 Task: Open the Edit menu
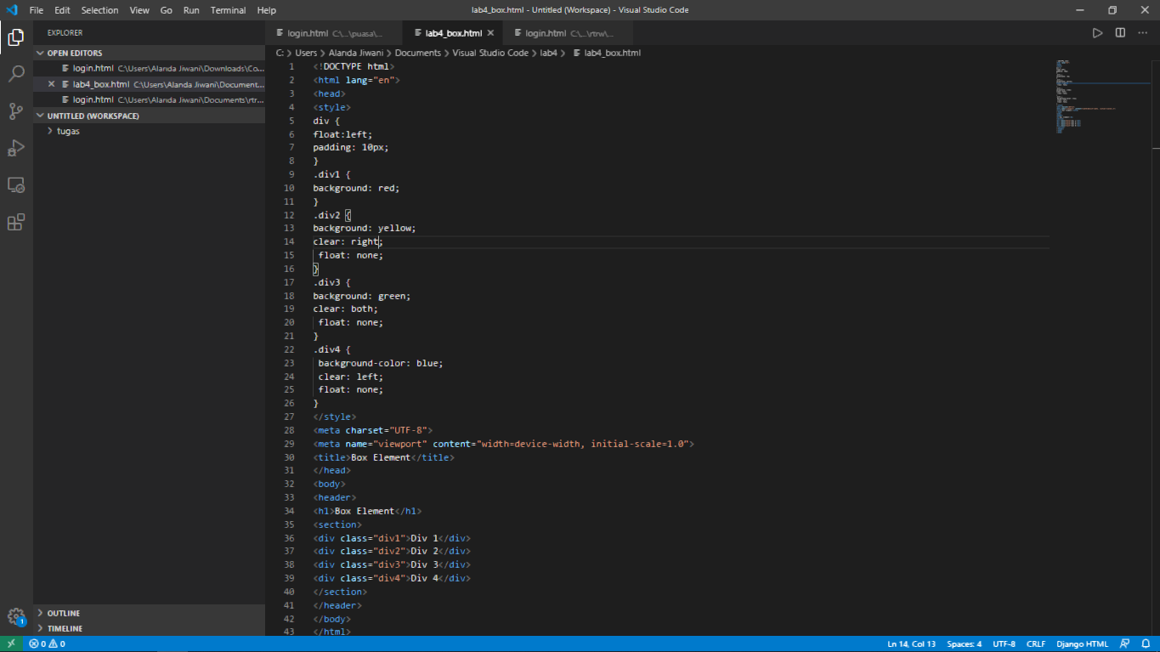click(x=62, y=10)
